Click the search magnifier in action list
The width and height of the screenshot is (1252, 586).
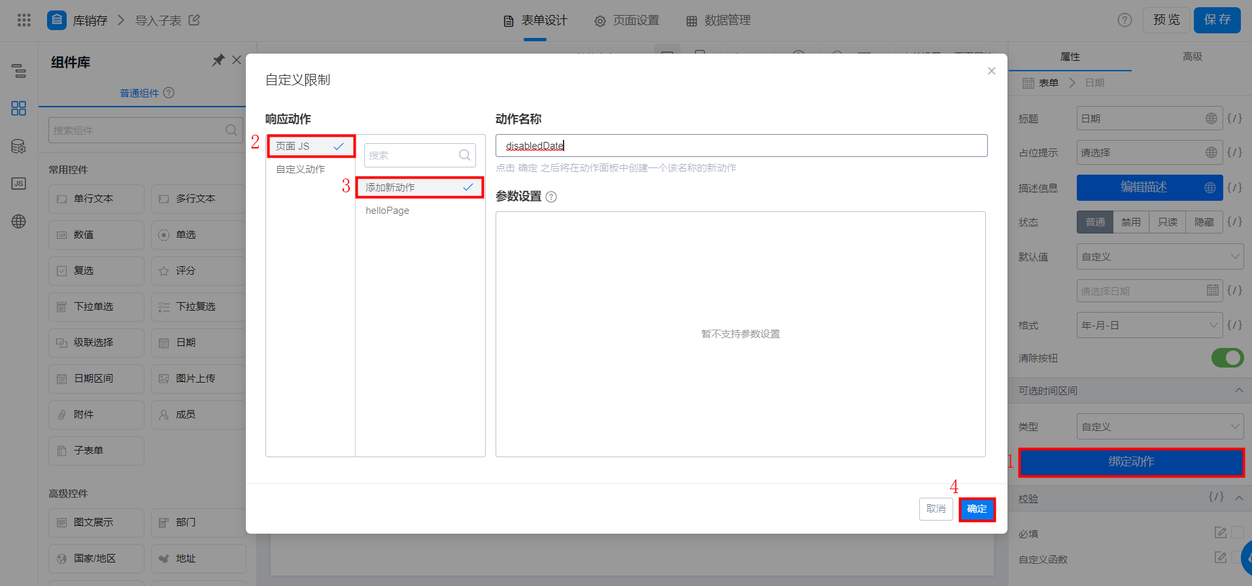point(465,155)
